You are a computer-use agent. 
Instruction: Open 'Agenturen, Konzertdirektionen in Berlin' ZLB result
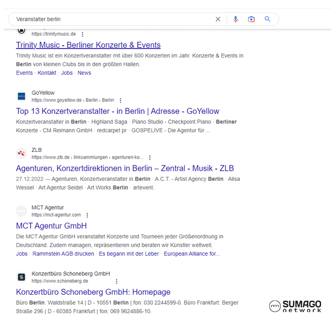[125, 169]
